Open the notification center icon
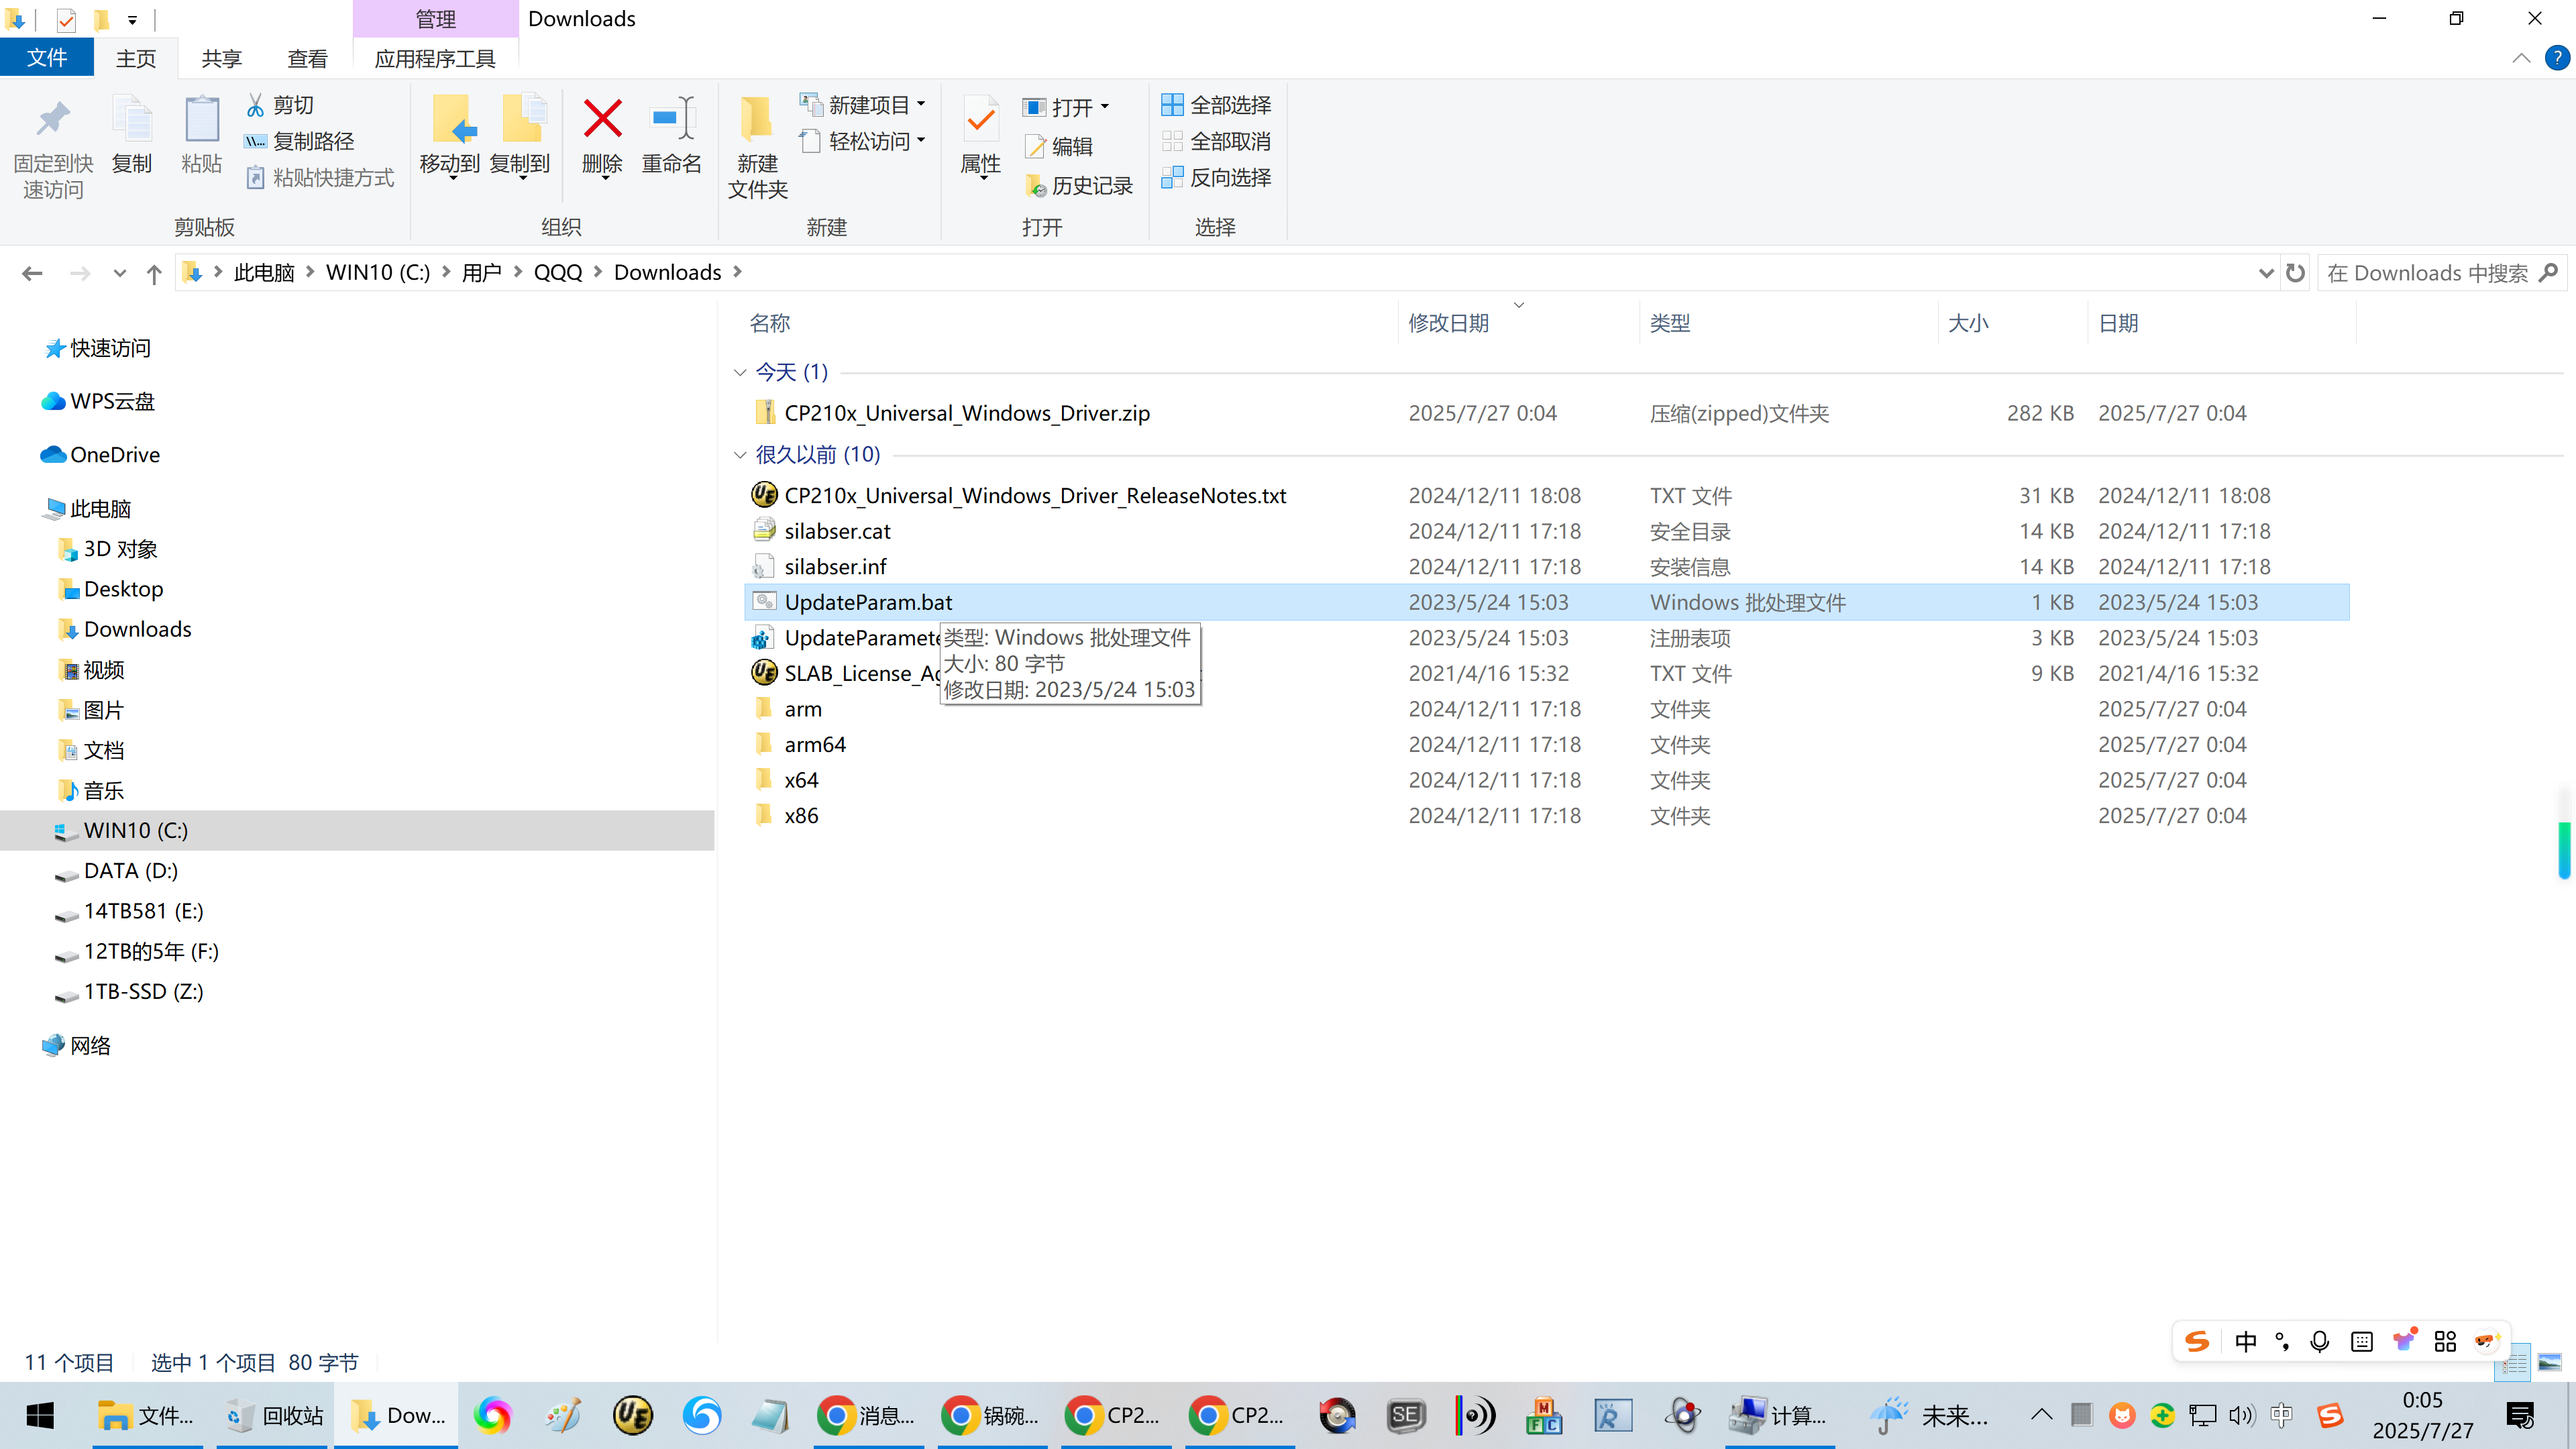 [x=2520, y=1415]
